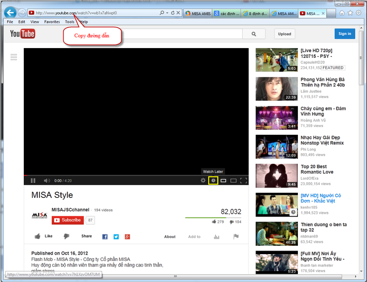This screenshot has width=367, height=282.
Task: Click the address bar search magnifier
Action: 162,13
